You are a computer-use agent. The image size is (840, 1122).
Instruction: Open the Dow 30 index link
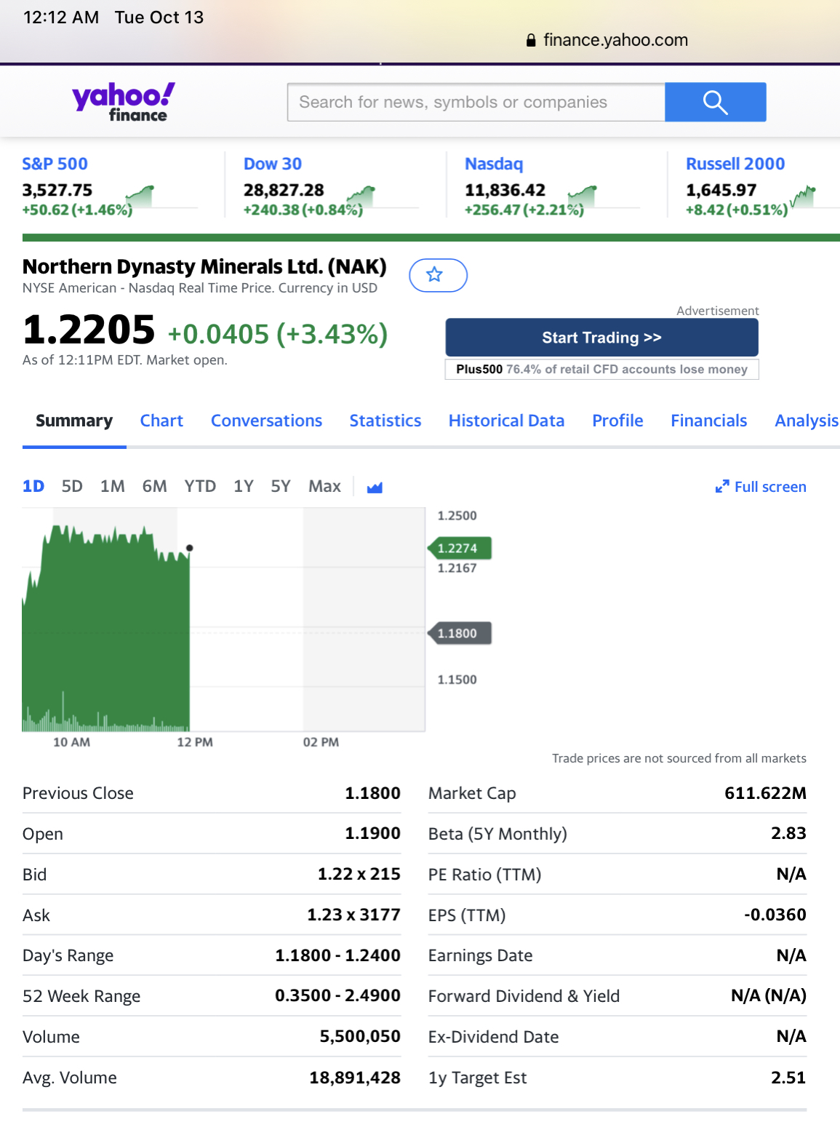[x=273, y=164]
